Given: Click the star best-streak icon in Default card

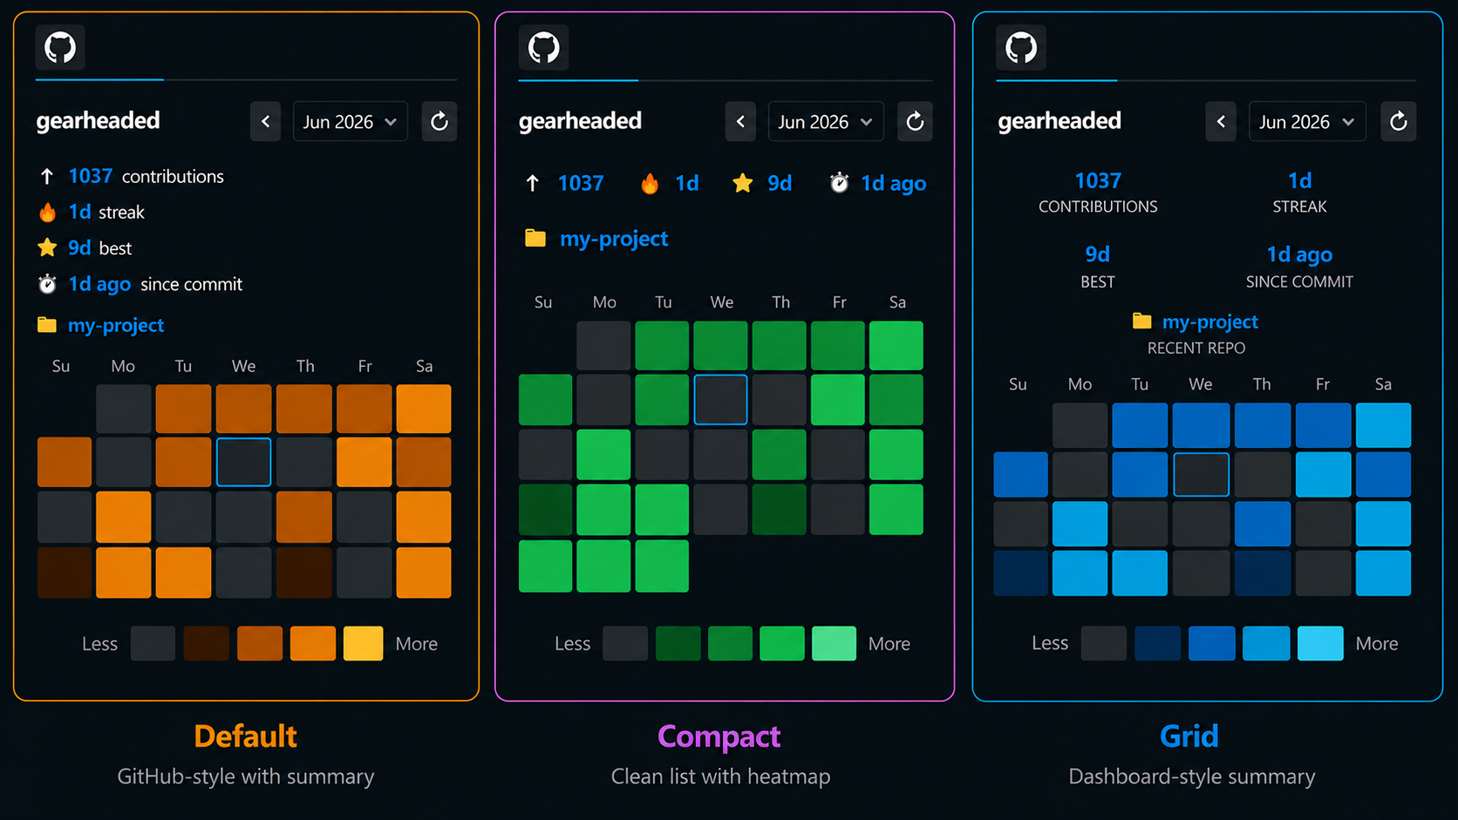Looking at the screenshot, I should coord(47,247).
